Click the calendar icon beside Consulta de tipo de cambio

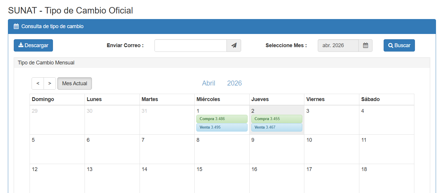click(x=16, y=26)
